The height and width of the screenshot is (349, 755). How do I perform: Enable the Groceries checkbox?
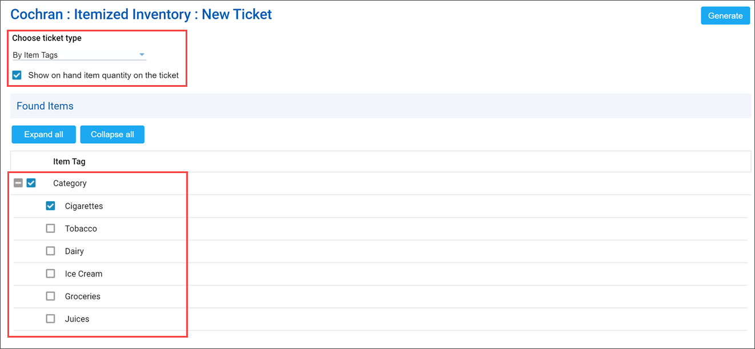[50, 296]
